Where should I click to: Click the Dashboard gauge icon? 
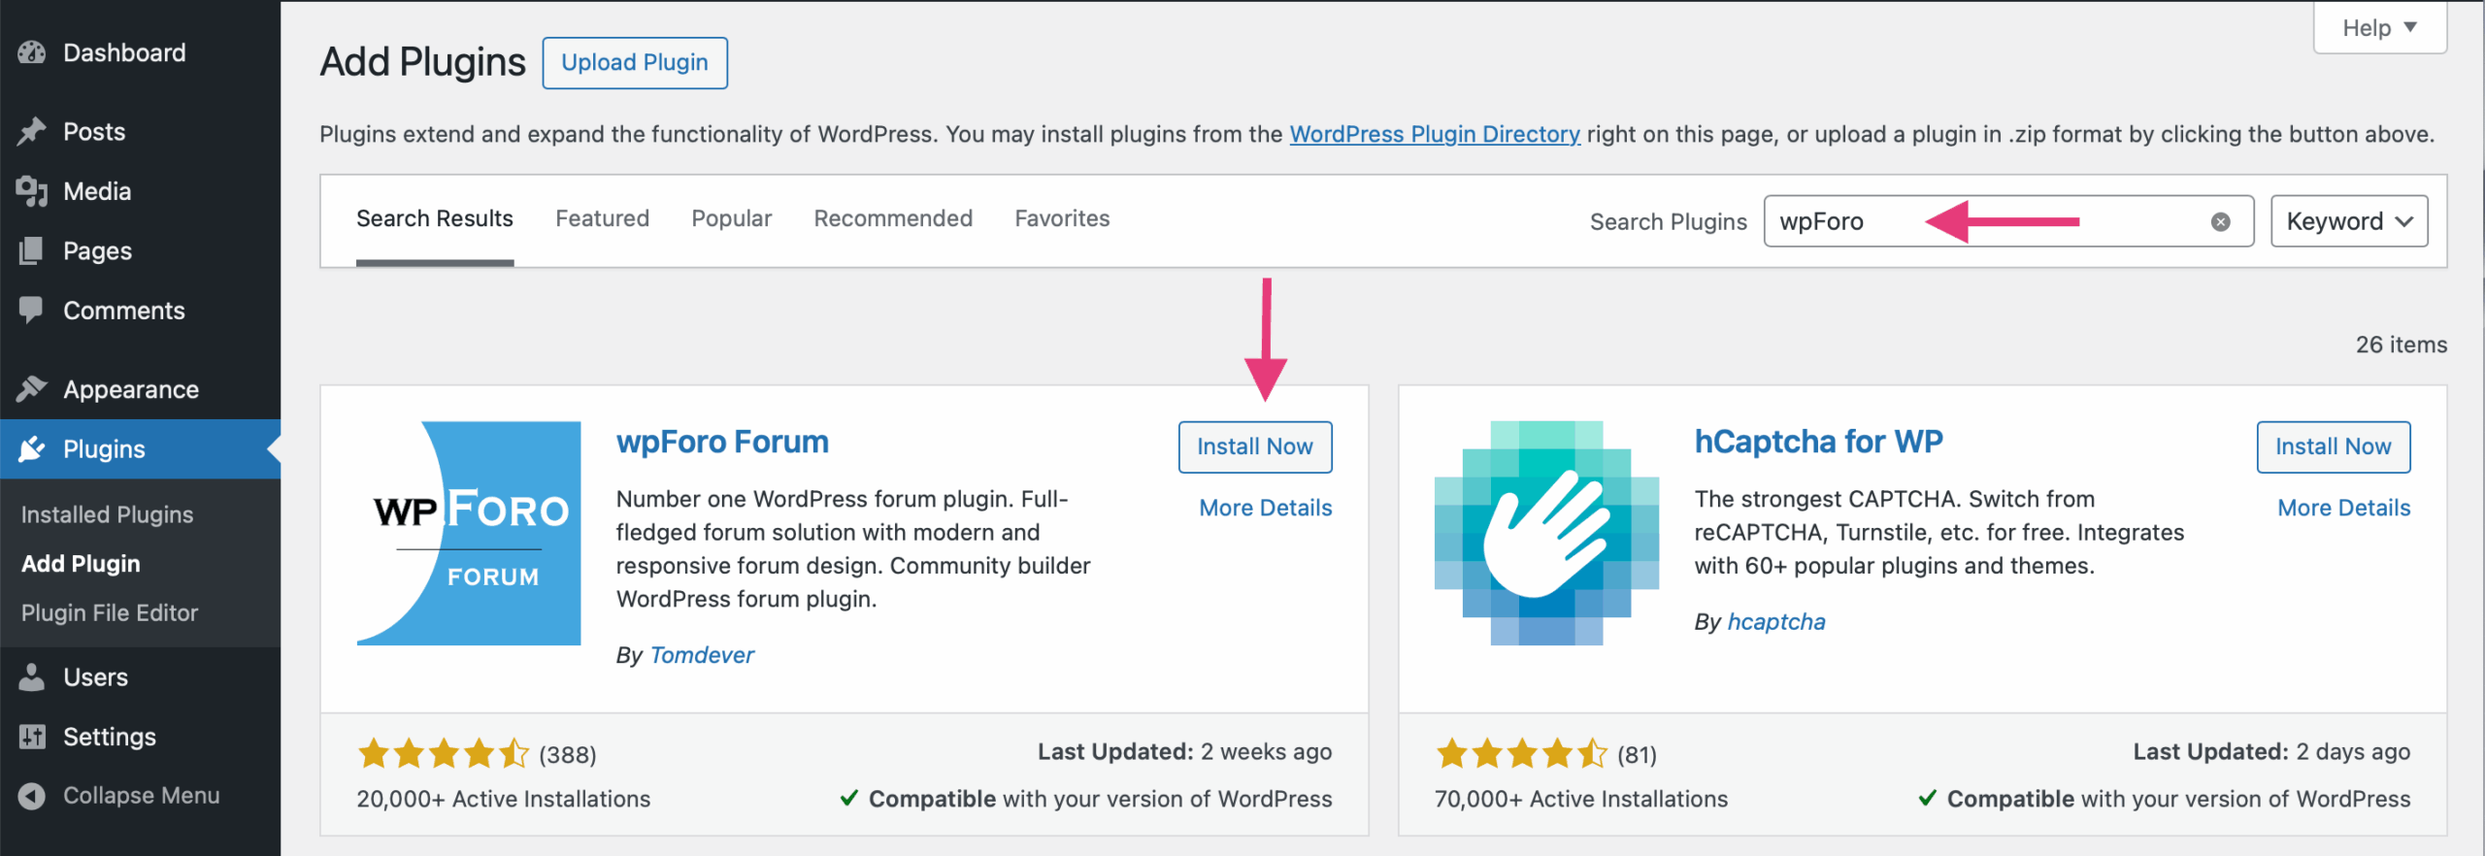click(x=32, y=52)
